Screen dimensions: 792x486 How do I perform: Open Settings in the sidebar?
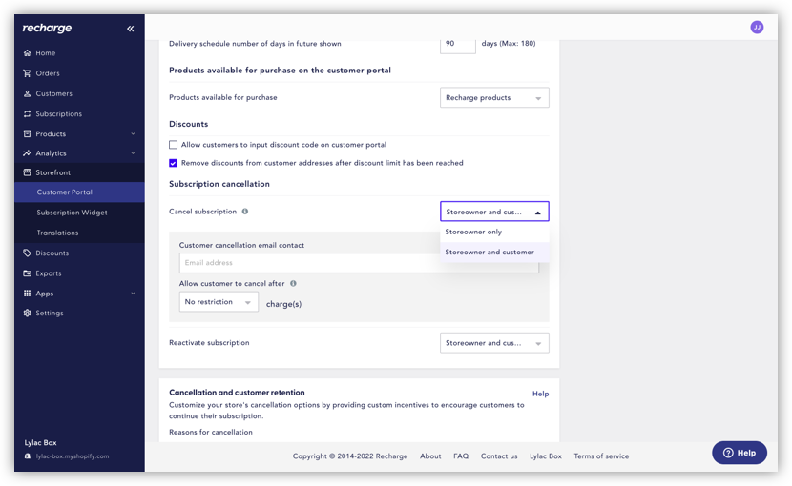[x=50, y=313]
